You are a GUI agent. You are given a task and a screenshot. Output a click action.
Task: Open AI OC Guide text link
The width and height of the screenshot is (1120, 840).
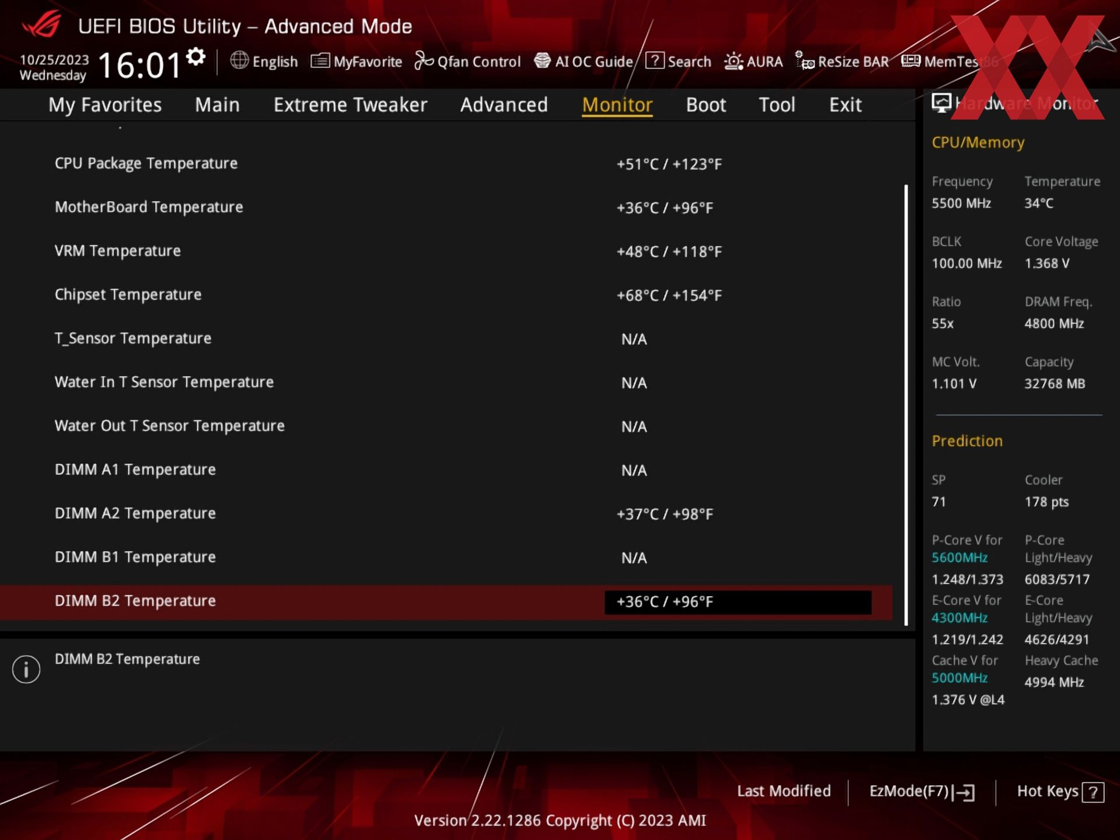[x=594, y=62]
